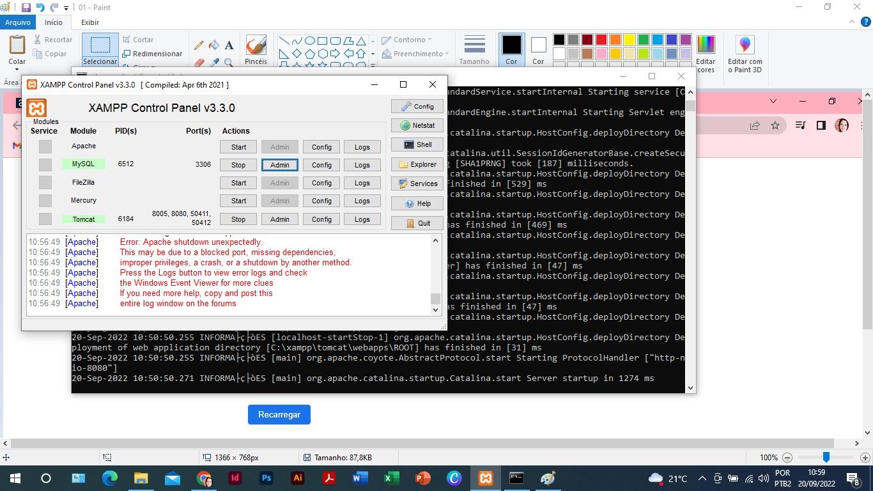The width and height of the screenshot is (873, 491).
Task: Click the Pincéis brush icon
Action: [x=256, y=46]
